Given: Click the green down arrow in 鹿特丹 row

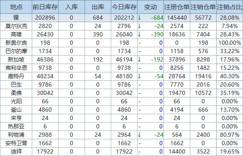Looking at the screenshot, I should pos(139,76).
